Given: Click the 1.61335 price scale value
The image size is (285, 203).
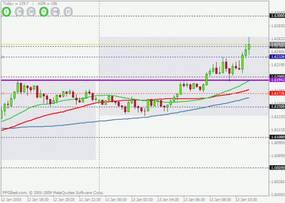Looking at the screenshot, I should click(278, 117).
